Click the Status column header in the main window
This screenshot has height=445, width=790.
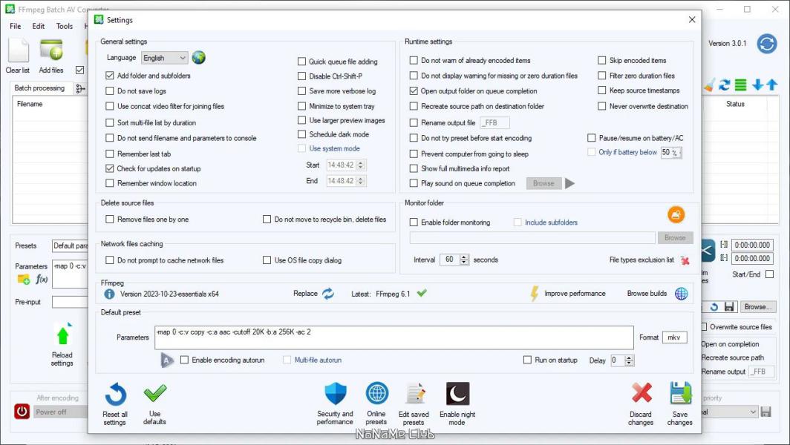[735, 104]
